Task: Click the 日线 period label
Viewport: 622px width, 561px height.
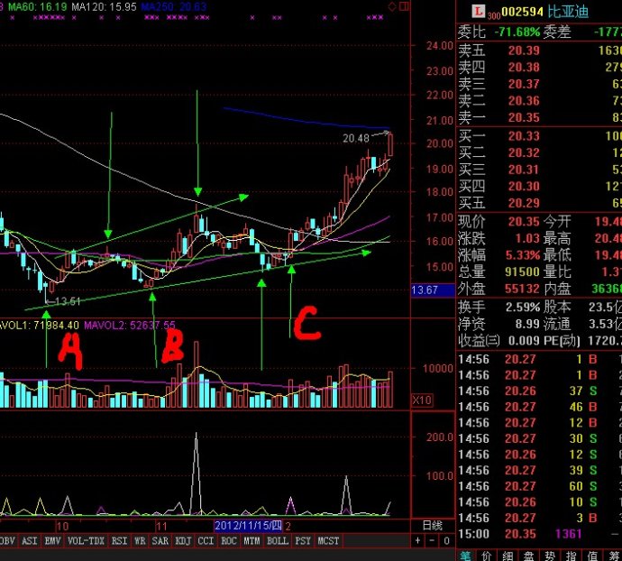Action: coord(433,526)
